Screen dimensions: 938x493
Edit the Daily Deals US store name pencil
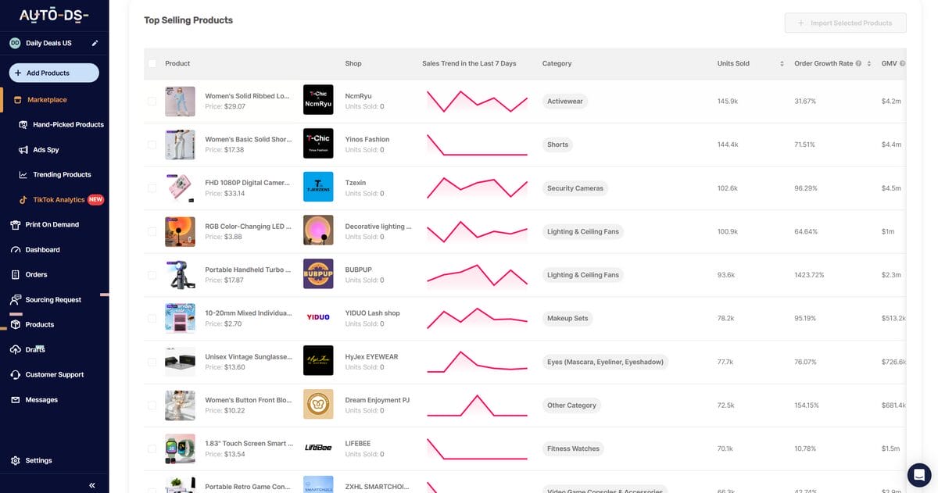point(95,43)
